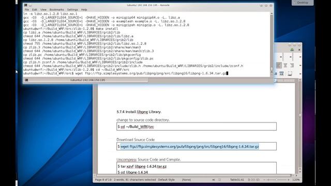Click the Writer vertical scrollbar up arrow
The width and height of the screenshot is (331, 186).
(x=300, y=81)
